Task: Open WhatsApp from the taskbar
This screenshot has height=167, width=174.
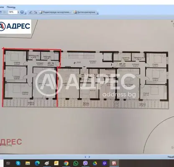Action: point(76,163)
